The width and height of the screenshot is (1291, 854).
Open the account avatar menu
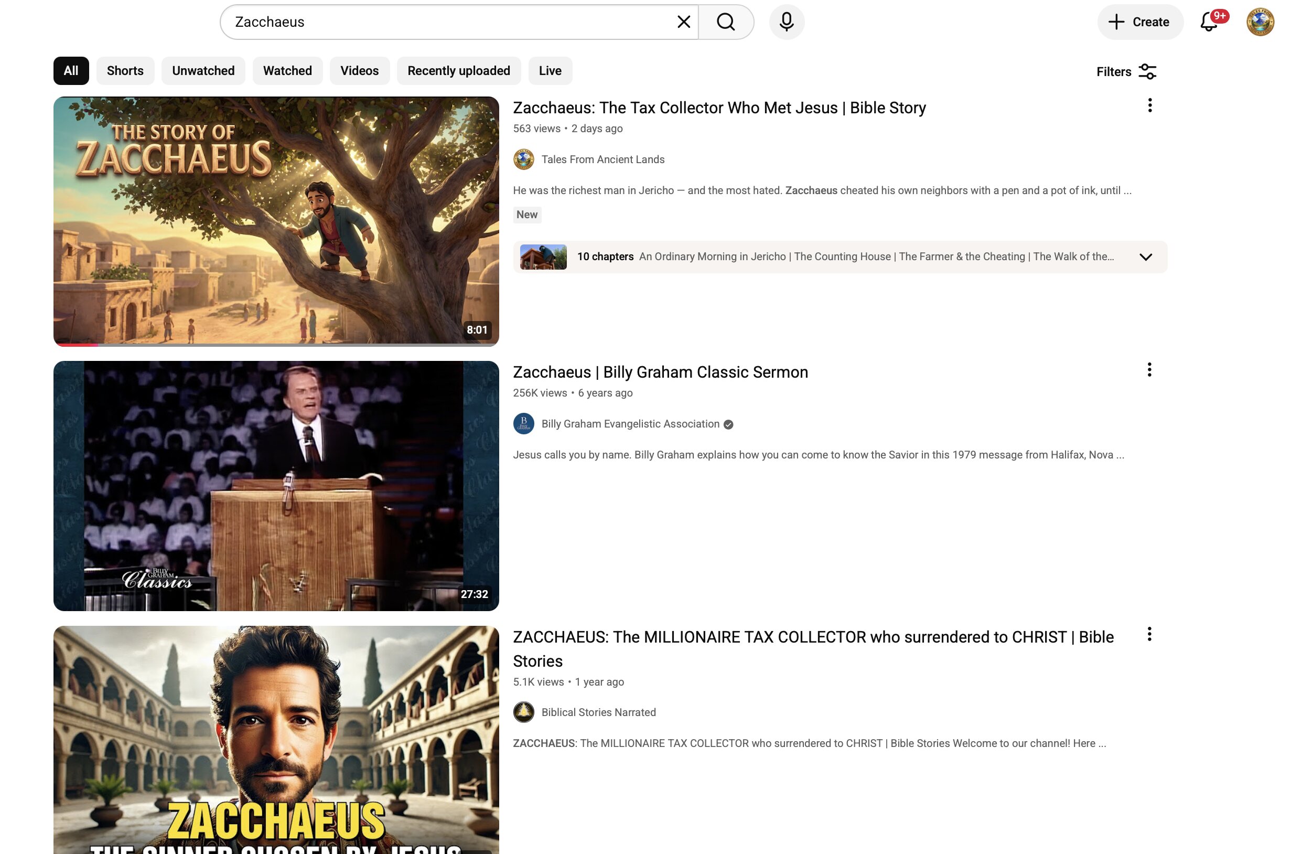click(x=1260, y=22)
